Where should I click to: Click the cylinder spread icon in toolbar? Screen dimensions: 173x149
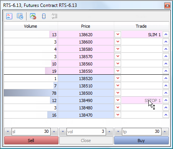(44, 16)
